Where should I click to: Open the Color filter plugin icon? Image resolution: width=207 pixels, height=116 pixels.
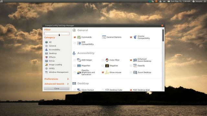pos(107,60)
